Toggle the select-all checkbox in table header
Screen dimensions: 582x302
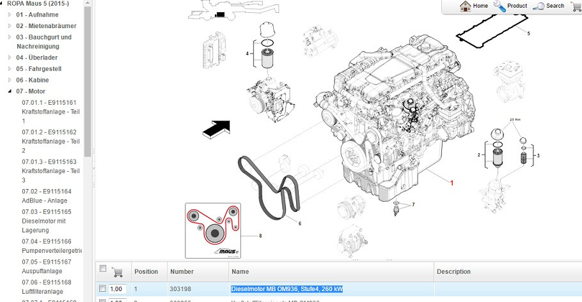point(103,269)
